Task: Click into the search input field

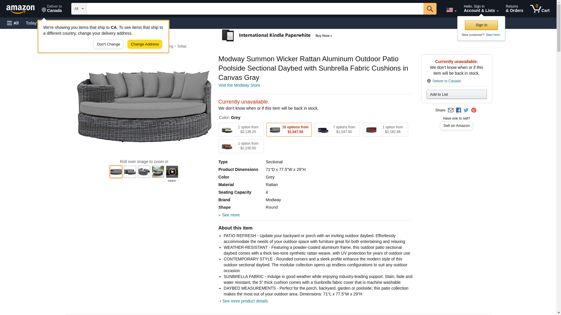Action: tap(255, 9)
